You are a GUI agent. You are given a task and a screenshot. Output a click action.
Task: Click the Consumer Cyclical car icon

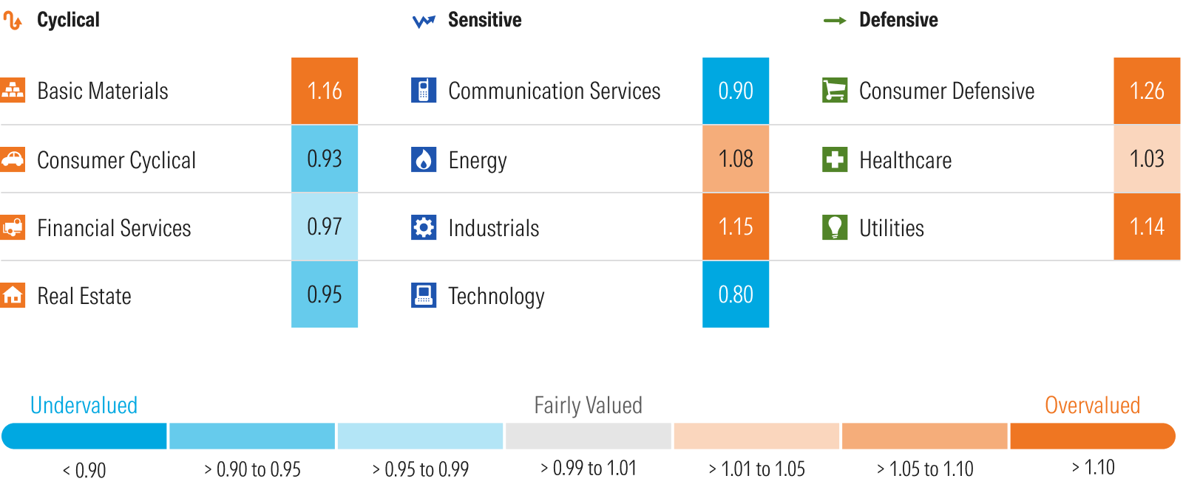pyautogui.click(x=13, y=159)
